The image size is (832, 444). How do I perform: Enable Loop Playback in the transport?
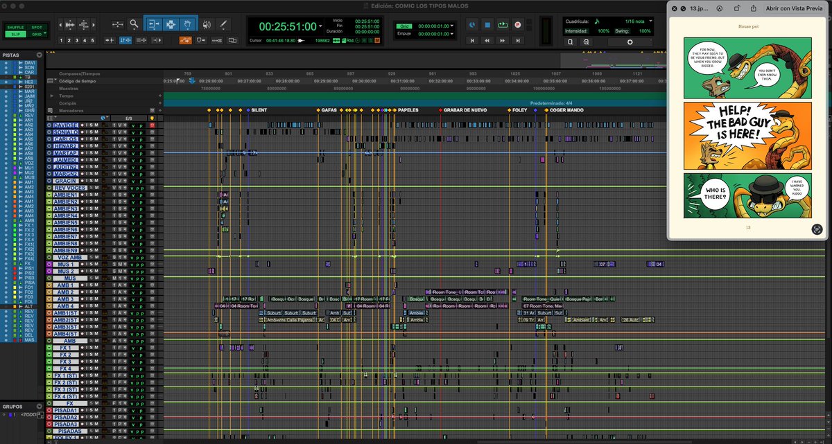502,24
